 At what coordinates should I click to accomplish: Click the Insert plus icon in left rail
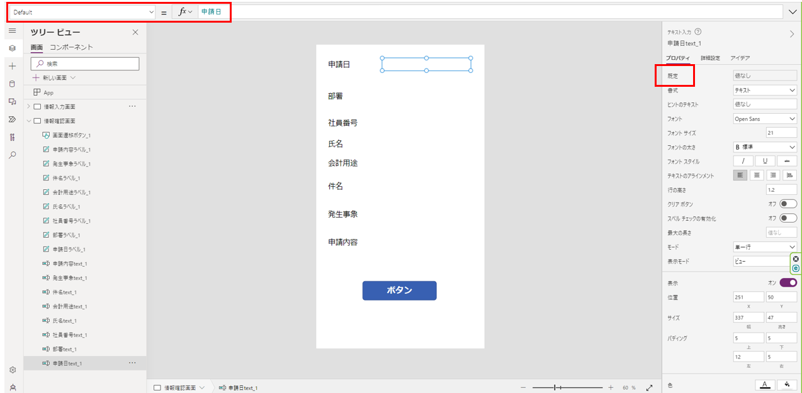click(12, 65)
